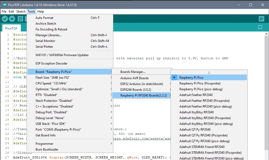Expand the USB Stack submenu
Viewport: 269px width, 160px height.
click(70, 124)
